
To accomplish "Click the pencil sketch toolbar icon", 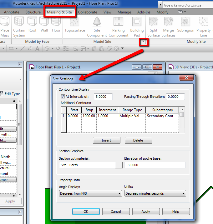I will point(109,48).
